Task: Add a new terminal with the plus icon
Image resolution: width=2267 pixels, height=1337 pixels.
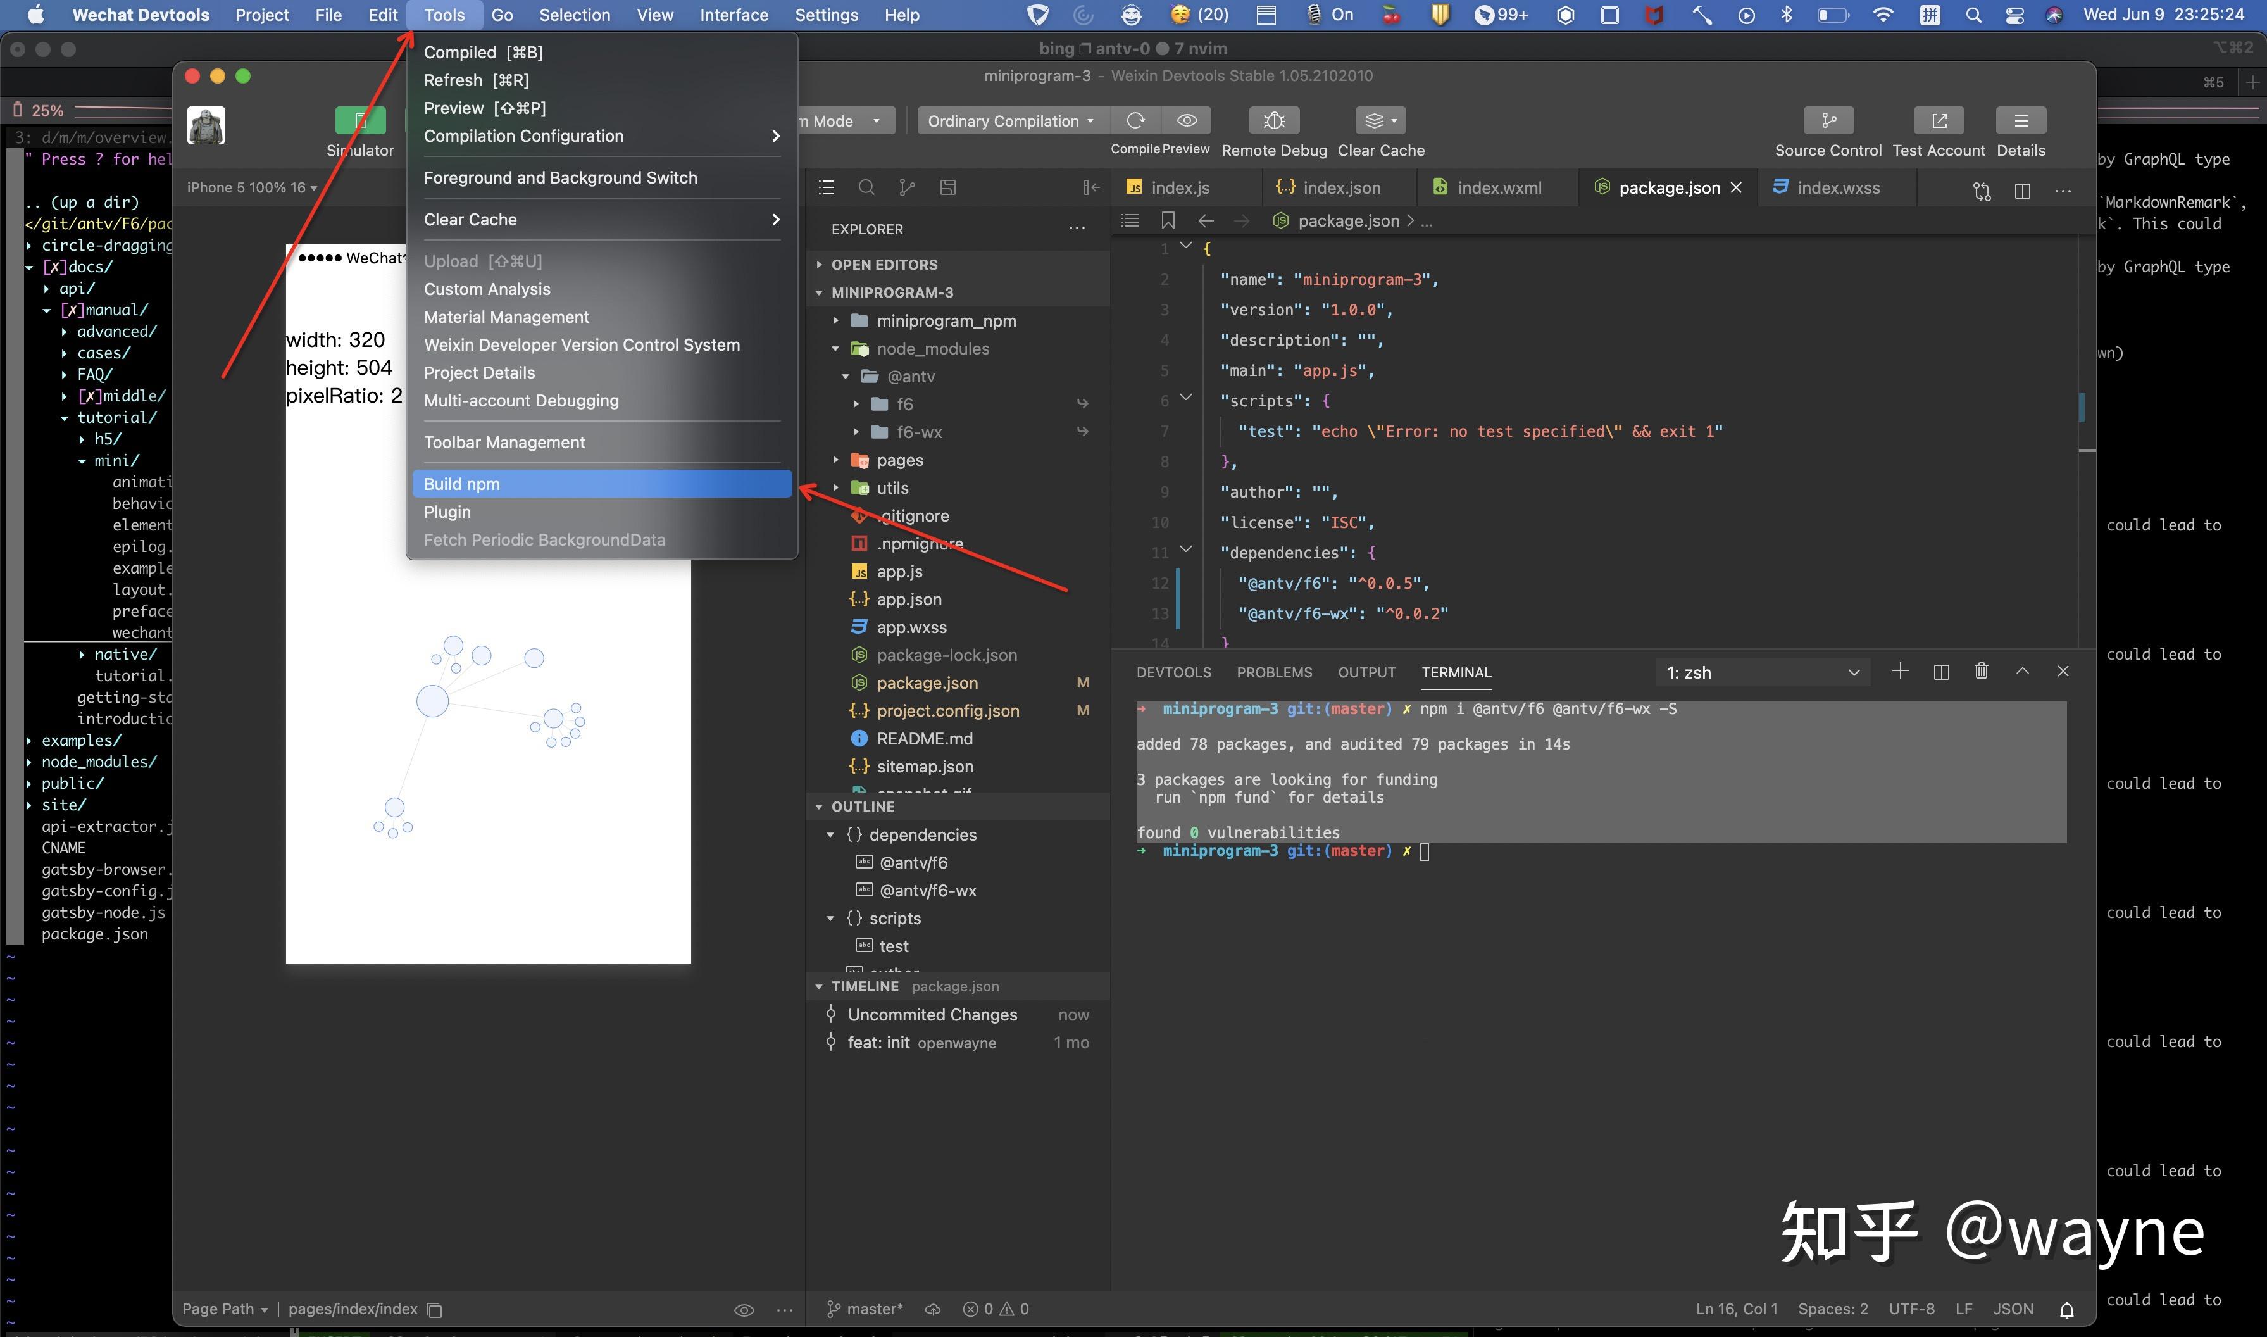Action: (1899, 671)
